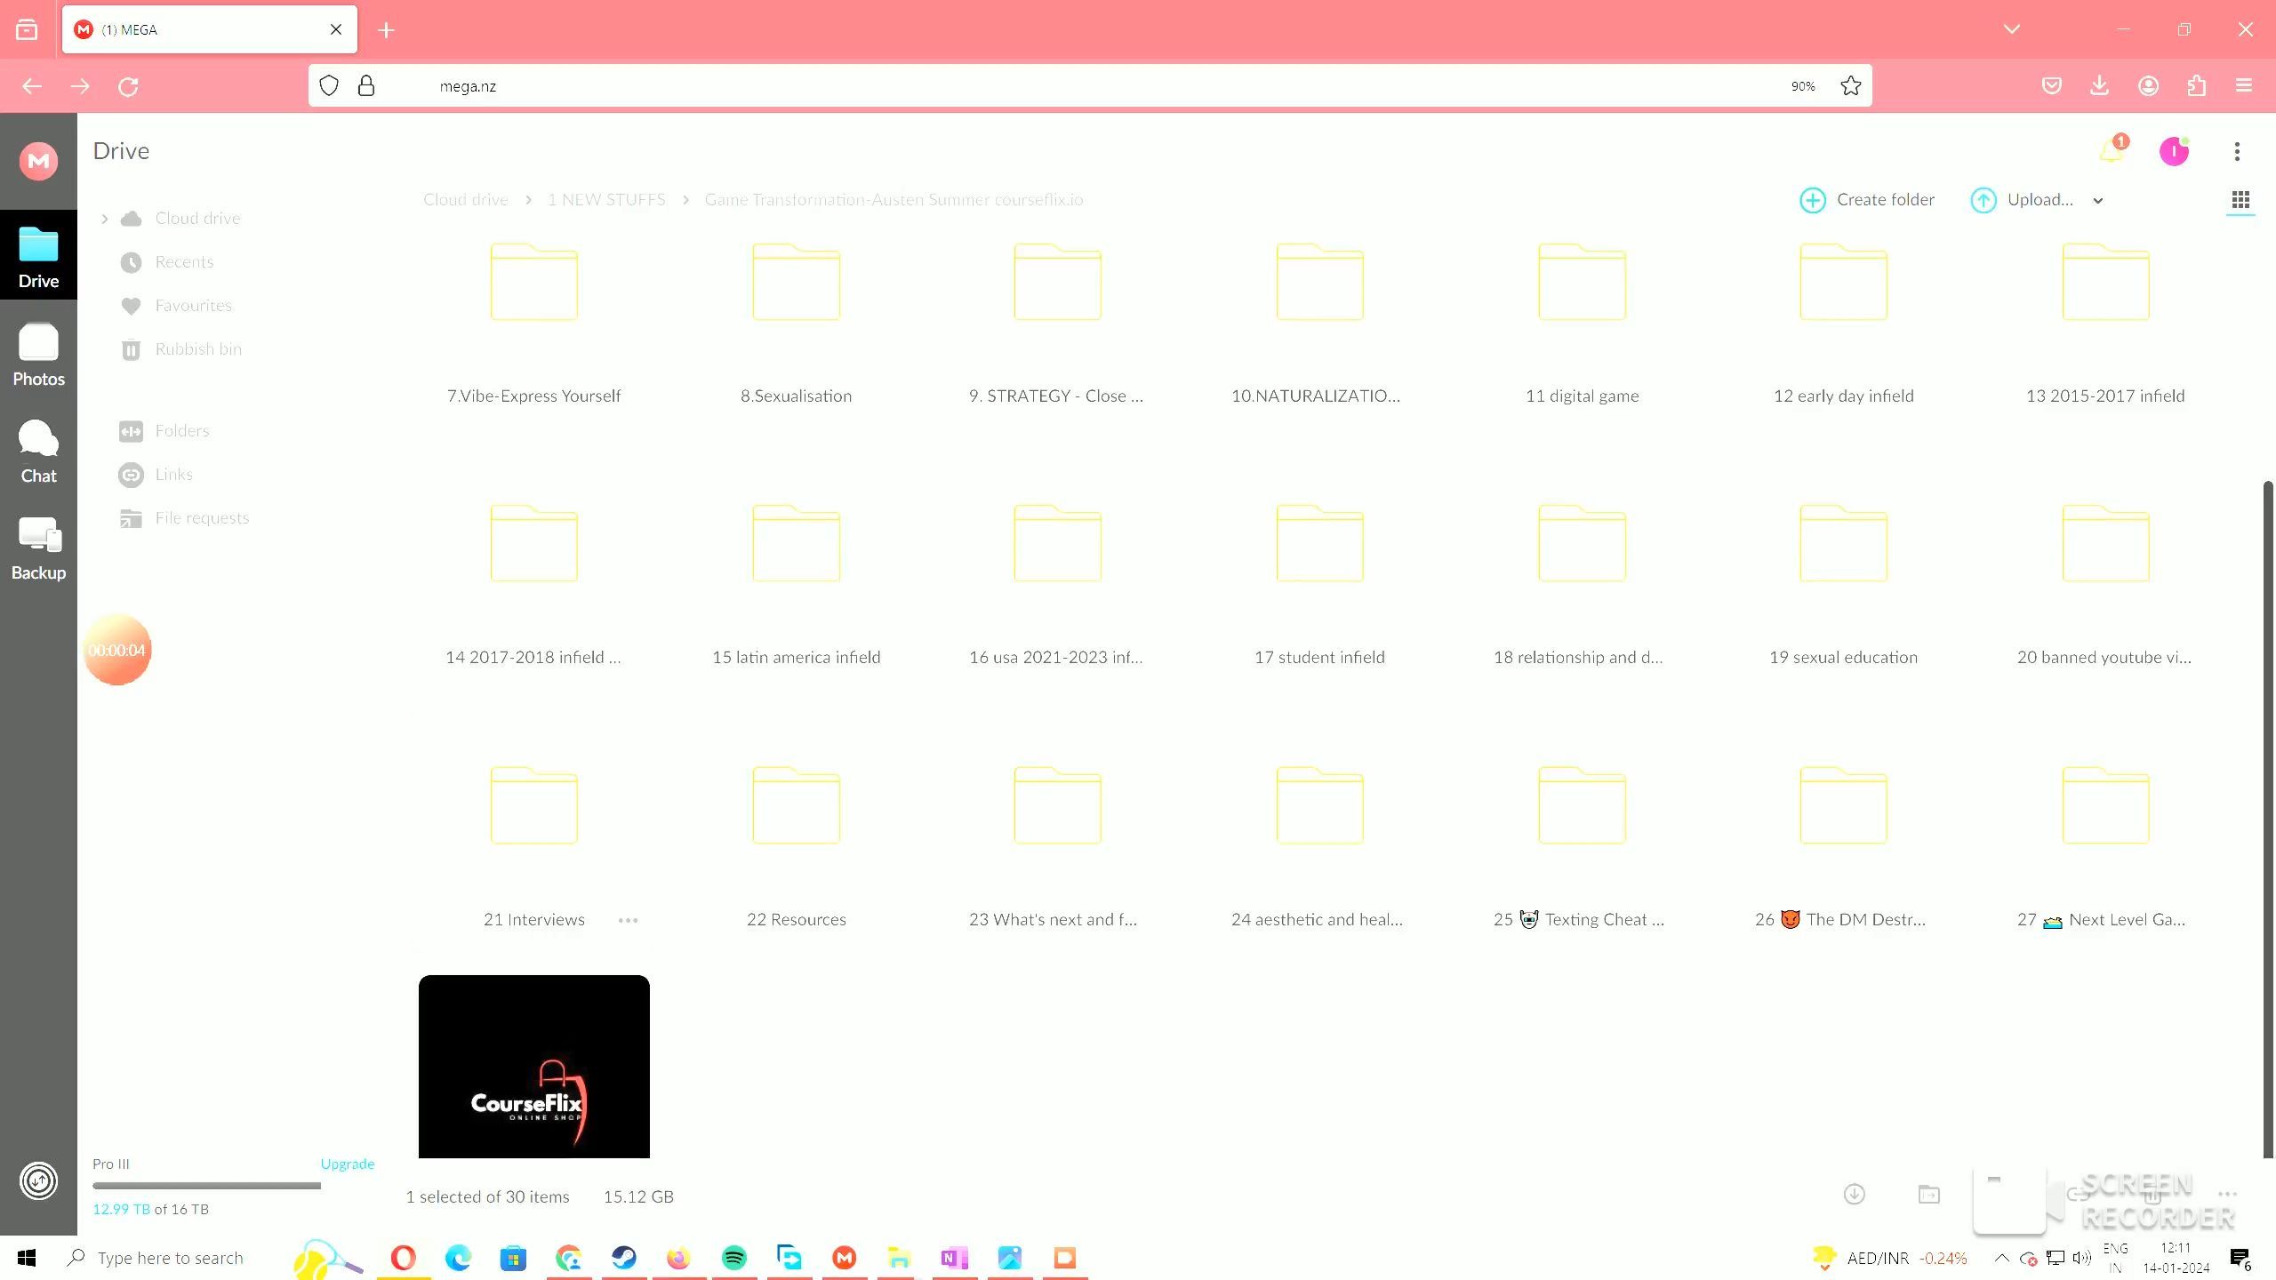Open the MEGA logo home icon
The height and width of the screenshot is (1280, 2276).
pyautogui.click(x=38, y=161)
